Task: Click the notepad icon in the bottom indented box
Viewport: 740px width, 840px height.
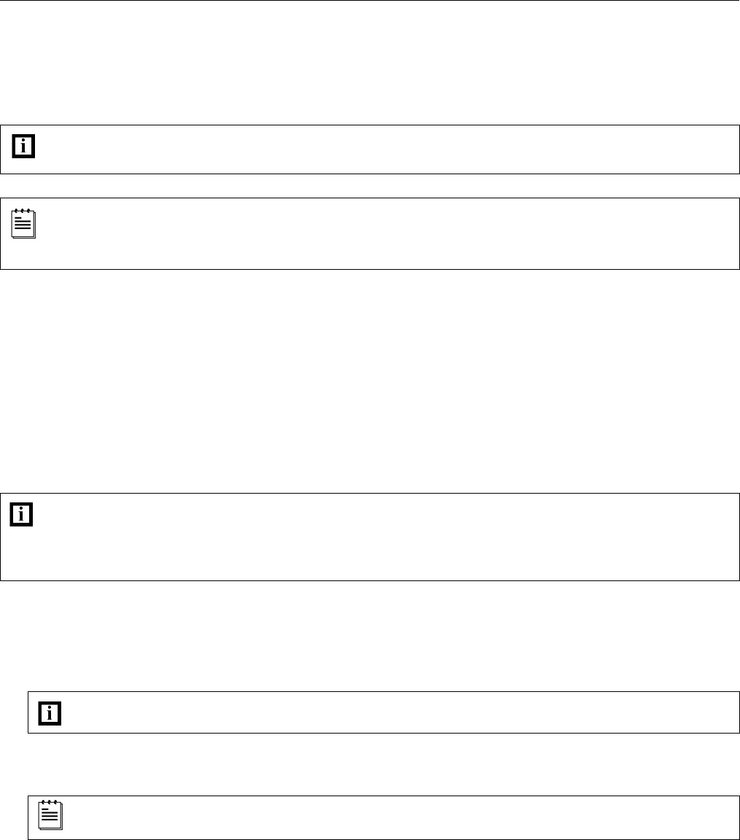Action: (51, 816)
